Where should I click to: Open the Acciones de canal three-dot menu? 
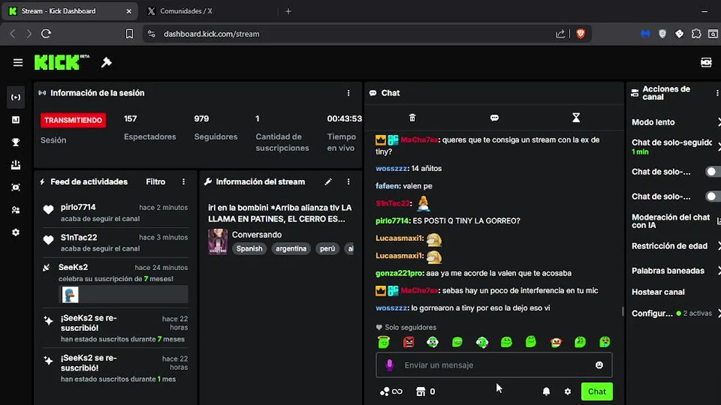717,93
